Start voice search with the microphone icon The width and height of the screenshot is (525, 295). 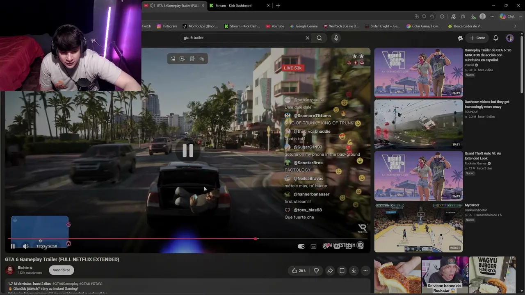tap(336, 38)
